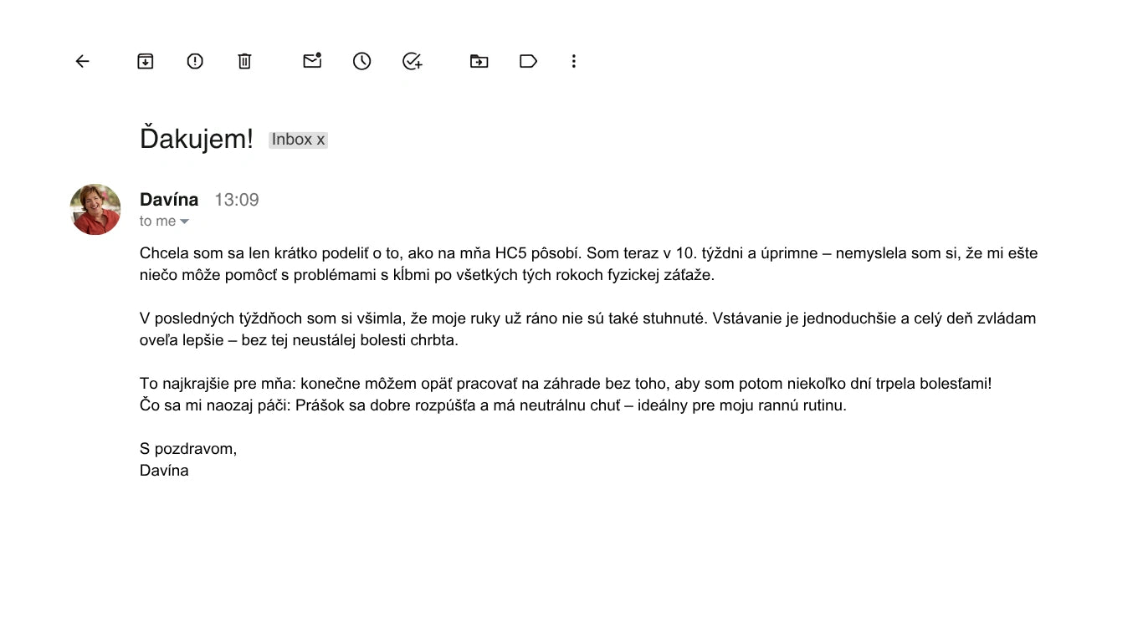
Task: Delete the email with the trash icon
Action: click(x=244, y=61)
